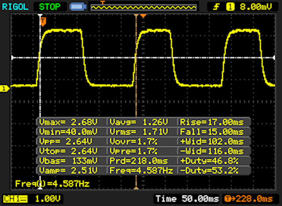Viewport: 282px width, 206px height.
Task: Click the Vpre=1.7% measurement
Action: pos(134,151)
